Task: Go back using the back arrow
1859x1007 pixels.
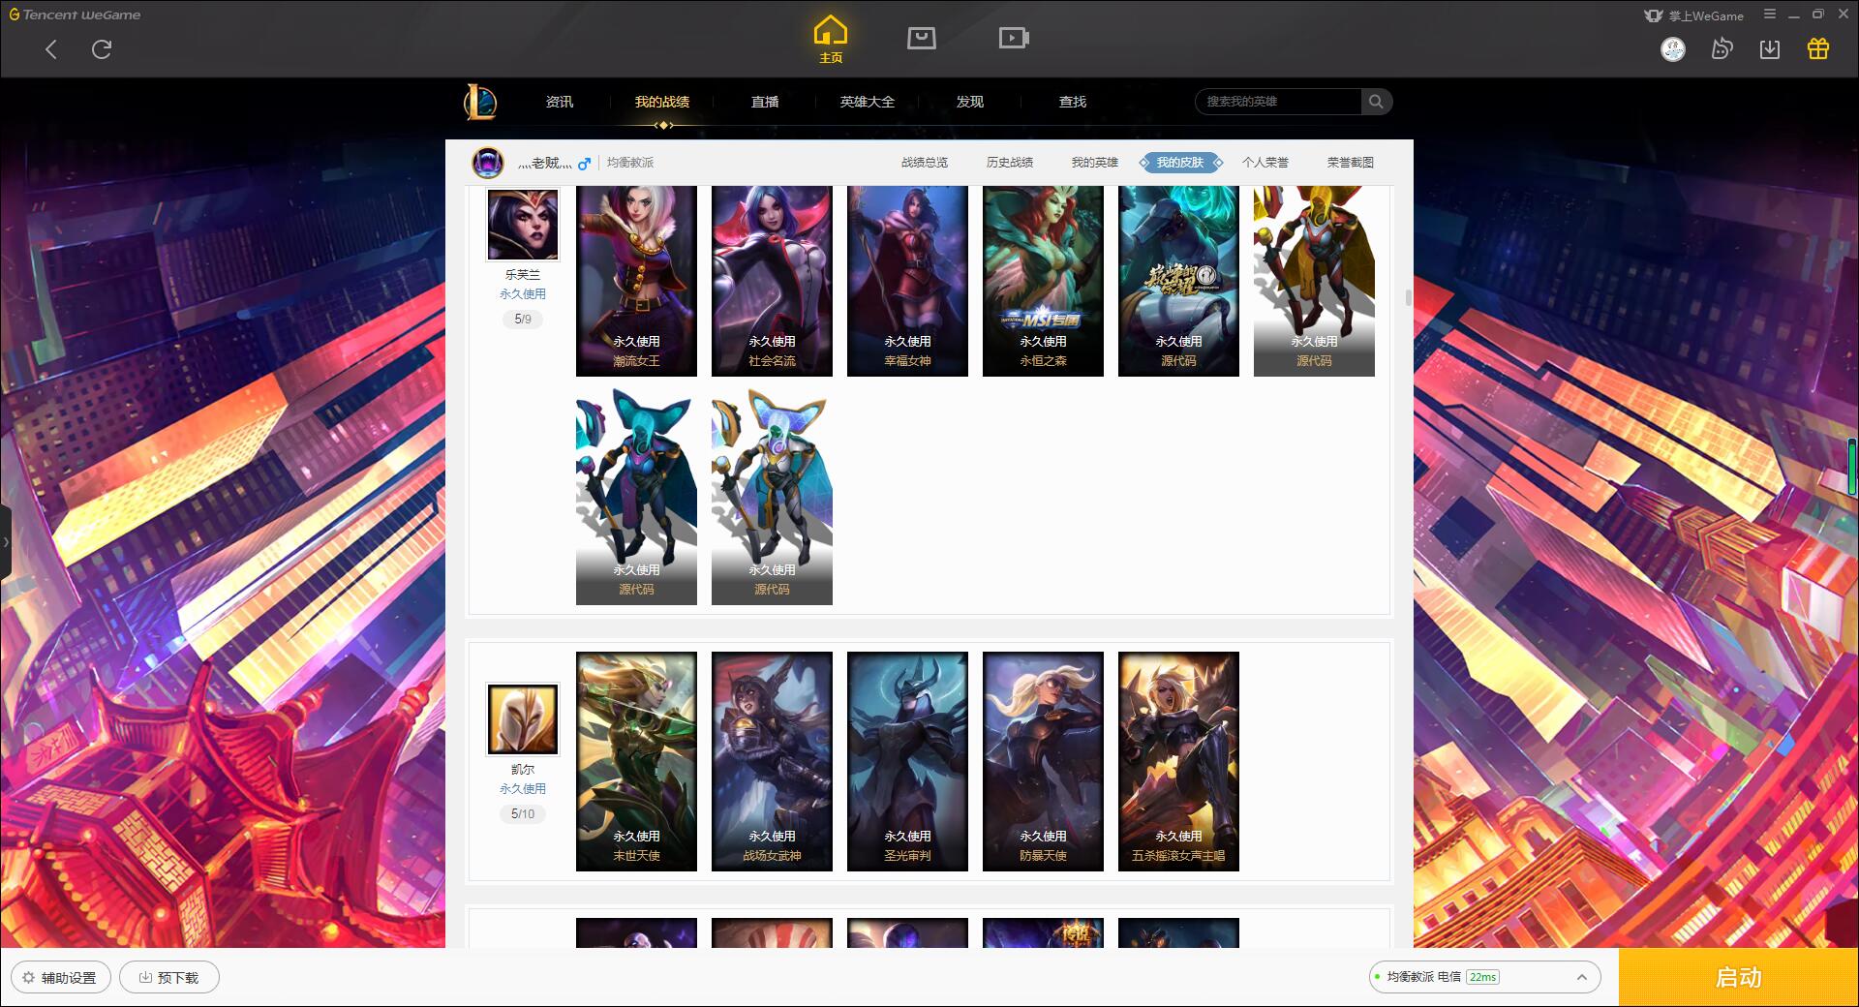Action: [51, 49]
